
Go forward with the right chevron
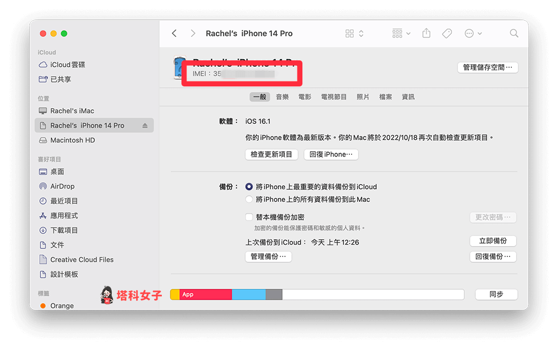pos(193,33)
